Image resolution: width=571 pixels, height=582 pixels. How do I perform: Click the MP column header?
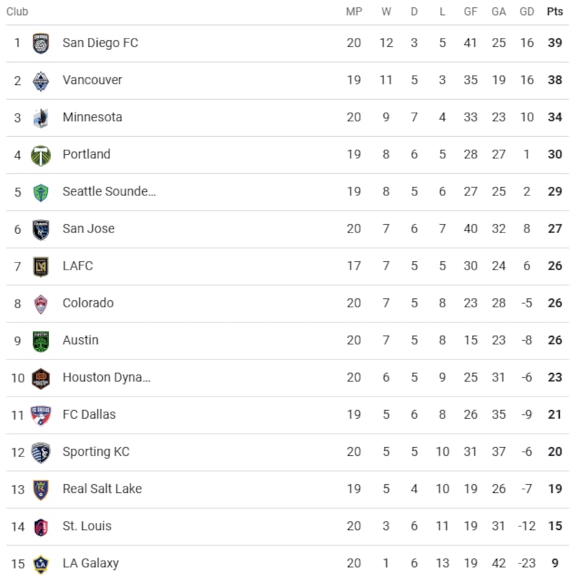[354, 11]
